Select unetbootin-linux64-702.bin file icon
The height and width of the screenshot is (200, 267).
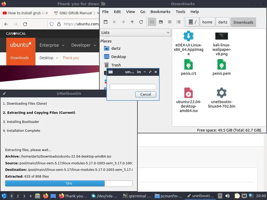click(222, 93)
